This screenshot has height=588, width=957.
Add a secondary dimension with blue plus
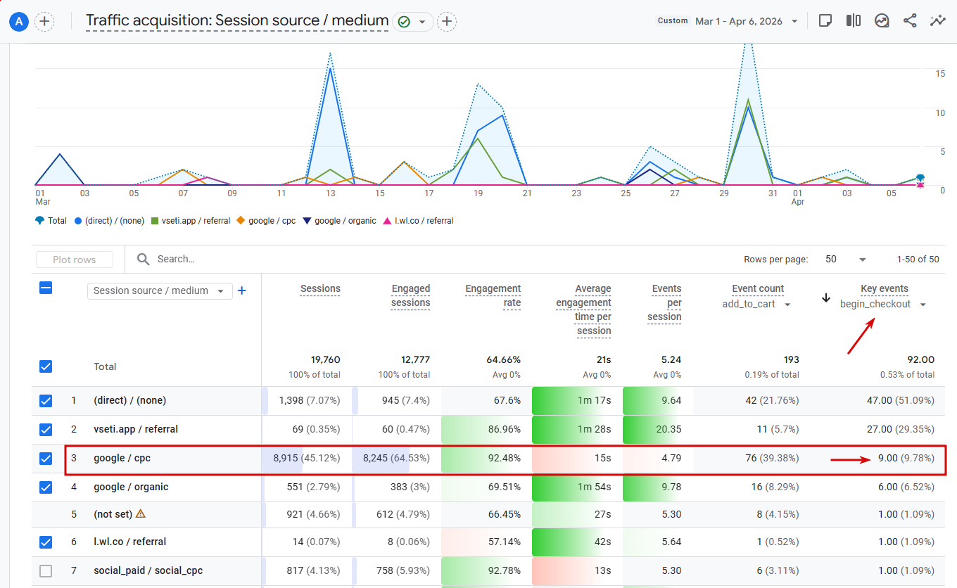click(242, 290)
